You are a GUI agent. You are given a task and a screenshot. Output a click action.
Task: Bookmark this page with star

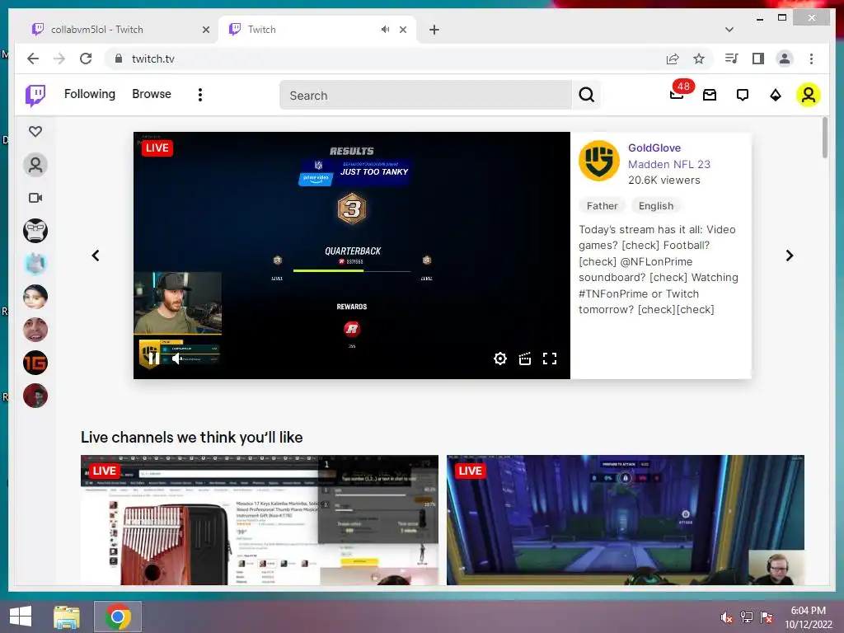coord(699,59)
